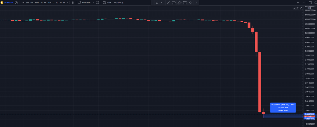Select the arrow left marker tool

tap(190, 3)
